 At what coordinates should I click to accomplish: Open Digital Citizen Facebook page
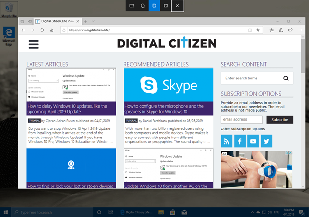[x=240, y=141]
